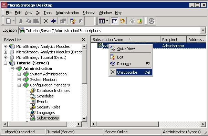The height and width of the screenshot is (136, 208).
Task: Select Security Roles in the tree
Action: point(49,107)
